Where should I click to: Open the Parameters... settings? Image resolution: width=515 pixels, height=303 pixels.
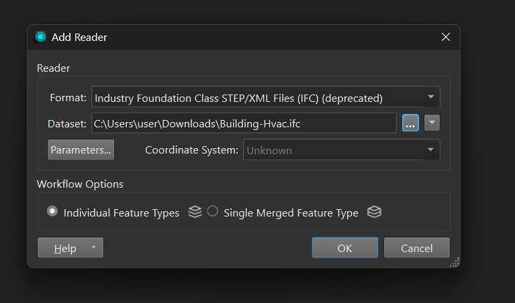(81, 149)
